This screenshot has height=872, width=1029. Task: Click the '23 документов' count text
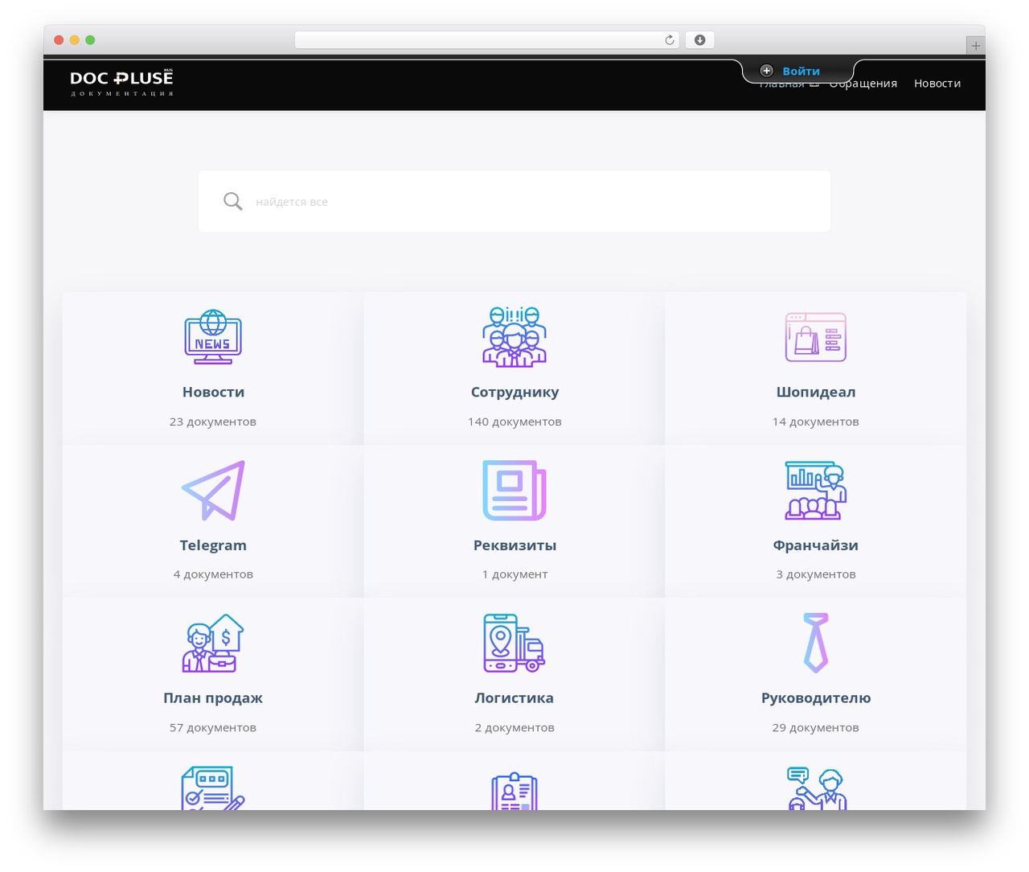point(213,422)
